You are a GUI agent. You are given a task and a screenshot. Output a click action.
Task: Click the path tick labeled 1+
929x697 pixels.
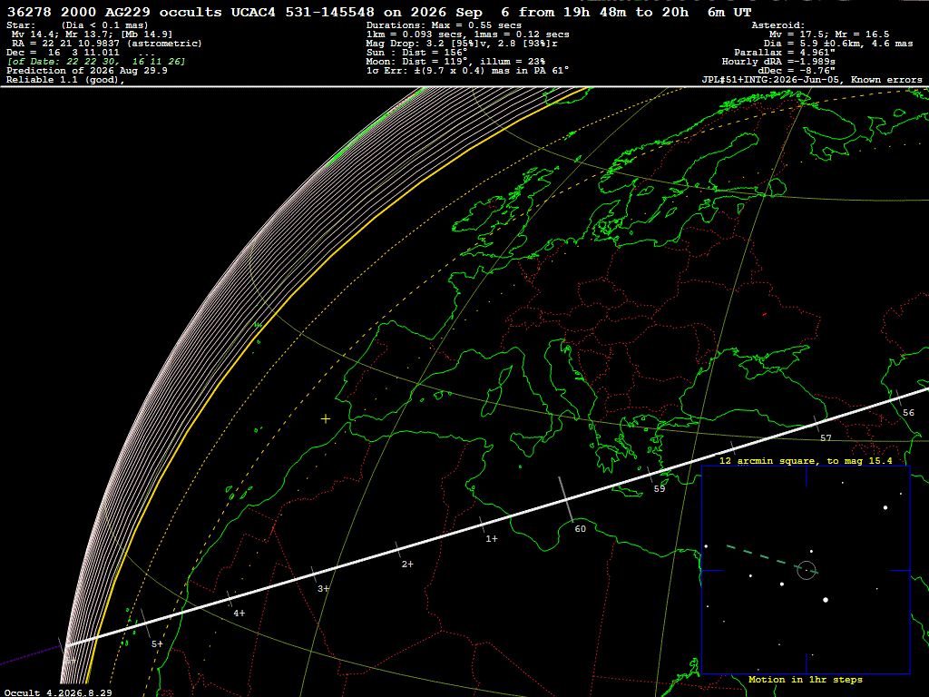492,539
